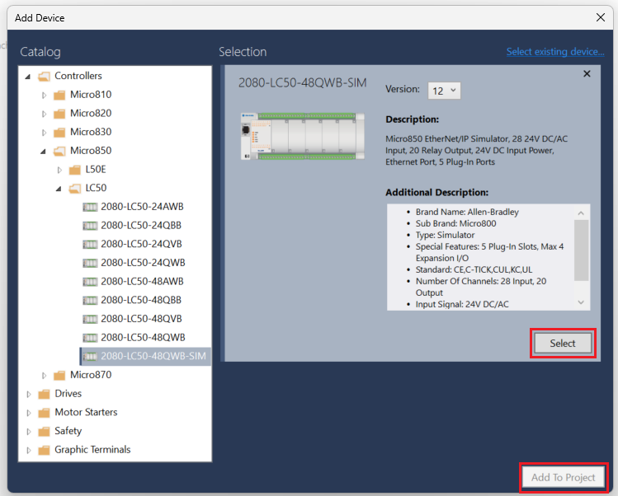Click the Micro870 tree label
The image size is (618, 496).
pos(91,375)
